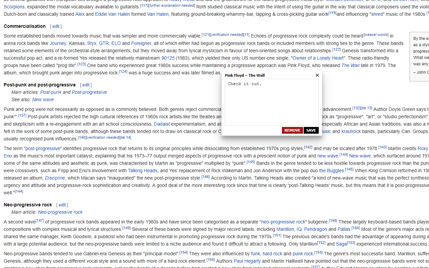Viewport: 429px width, 268px height.
Task: Follow the "neo-progressive rock" subgenre link
Action: click(283, 222)
